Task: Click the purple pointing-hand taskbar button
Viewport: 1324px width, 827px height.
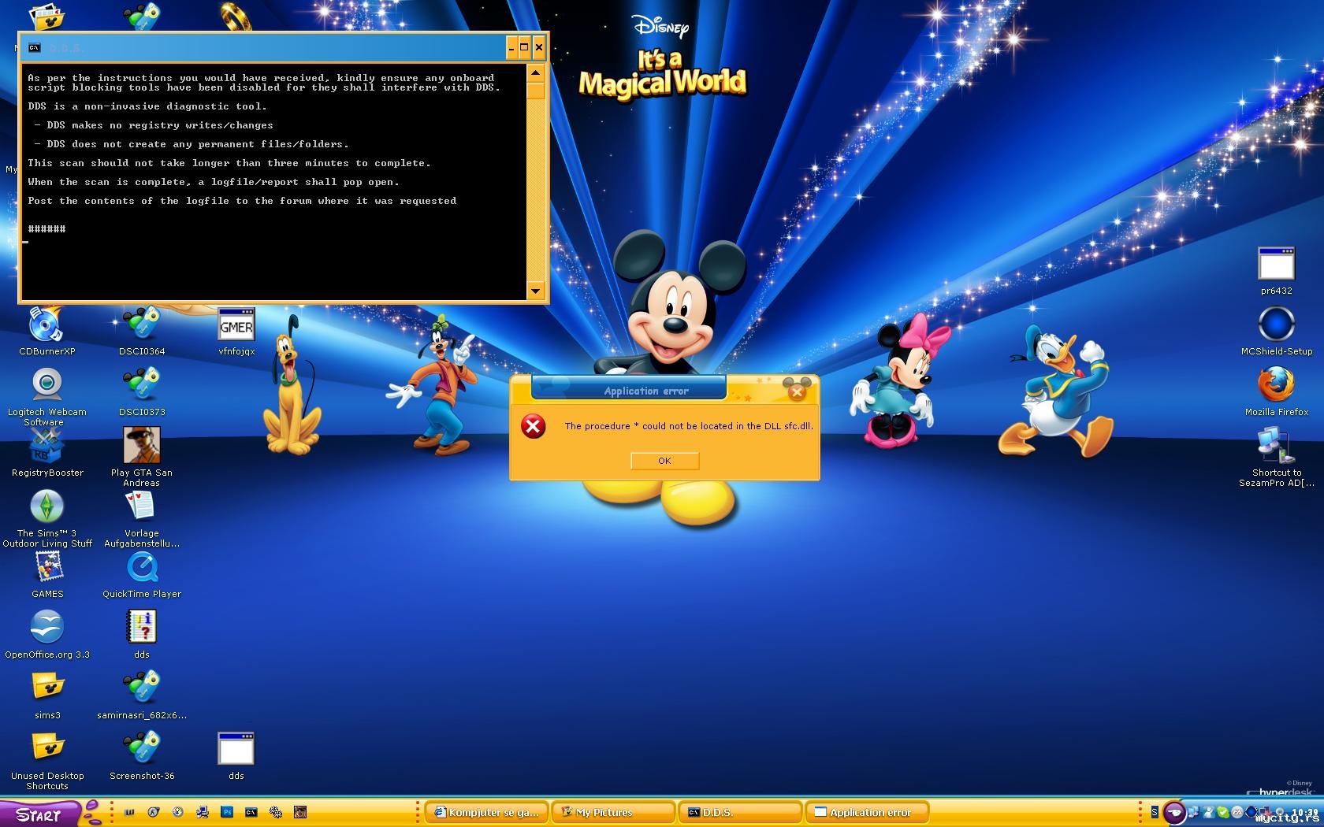Action: (x=1175, y=812)
